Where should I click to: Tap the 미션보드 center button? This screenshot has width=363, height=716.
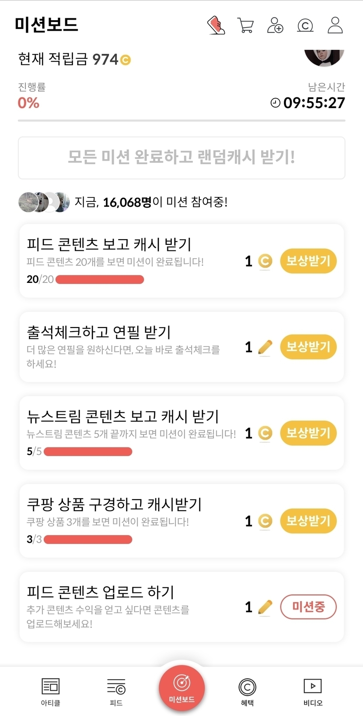(181, 688)
